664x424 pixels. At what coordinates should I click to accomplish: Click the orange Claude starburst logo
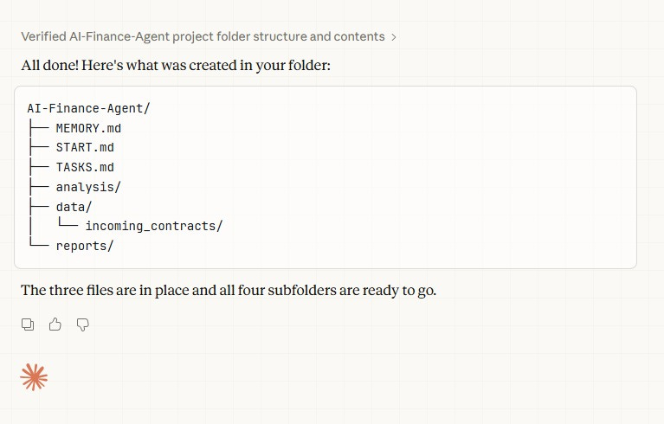pos(34,376)
